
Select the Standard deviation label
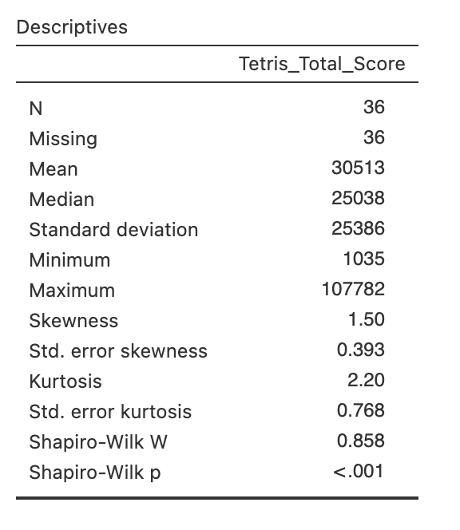click(x=113, y=230)
